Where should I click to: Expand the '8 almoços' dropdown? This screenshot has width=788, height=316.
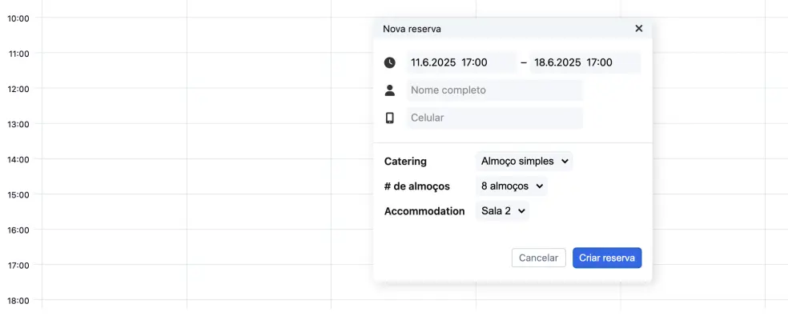click(512, 186)
